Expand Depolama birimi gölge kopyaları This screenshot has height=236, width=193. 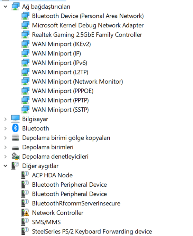tap(6, 138)
